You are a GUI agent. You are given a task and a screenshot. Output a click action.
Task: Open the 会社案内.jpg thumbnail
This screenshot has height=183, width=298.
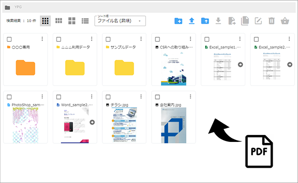click(173, 125)
